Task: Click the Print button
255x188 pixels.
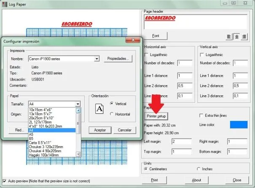Action: (x=154, y=180)
